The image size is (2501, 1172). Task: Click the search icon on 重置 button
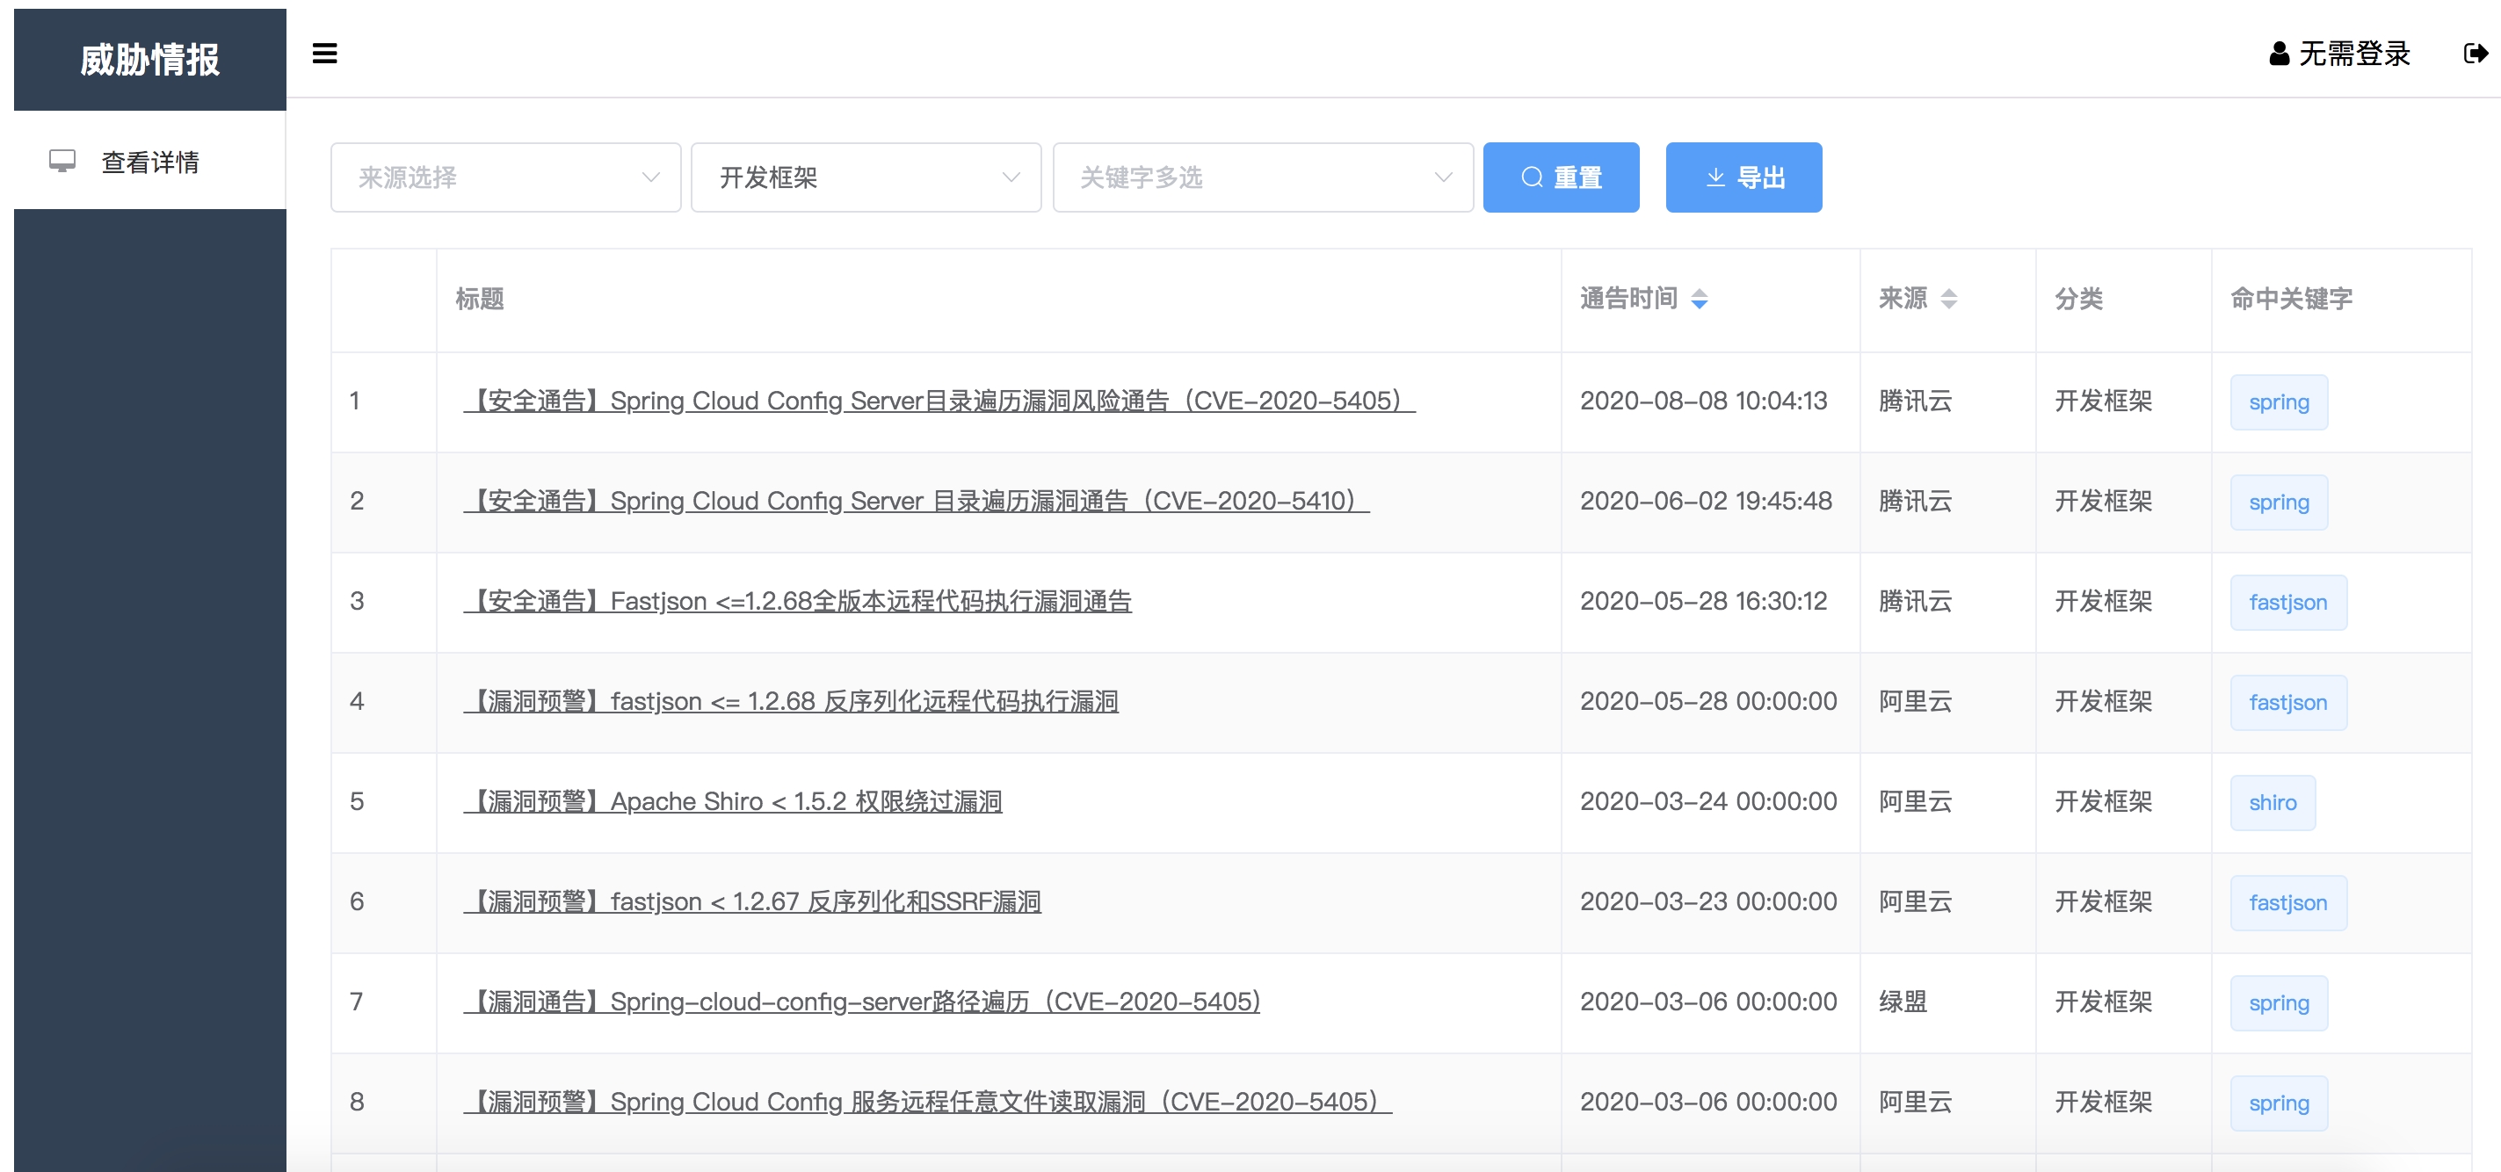1532,177
